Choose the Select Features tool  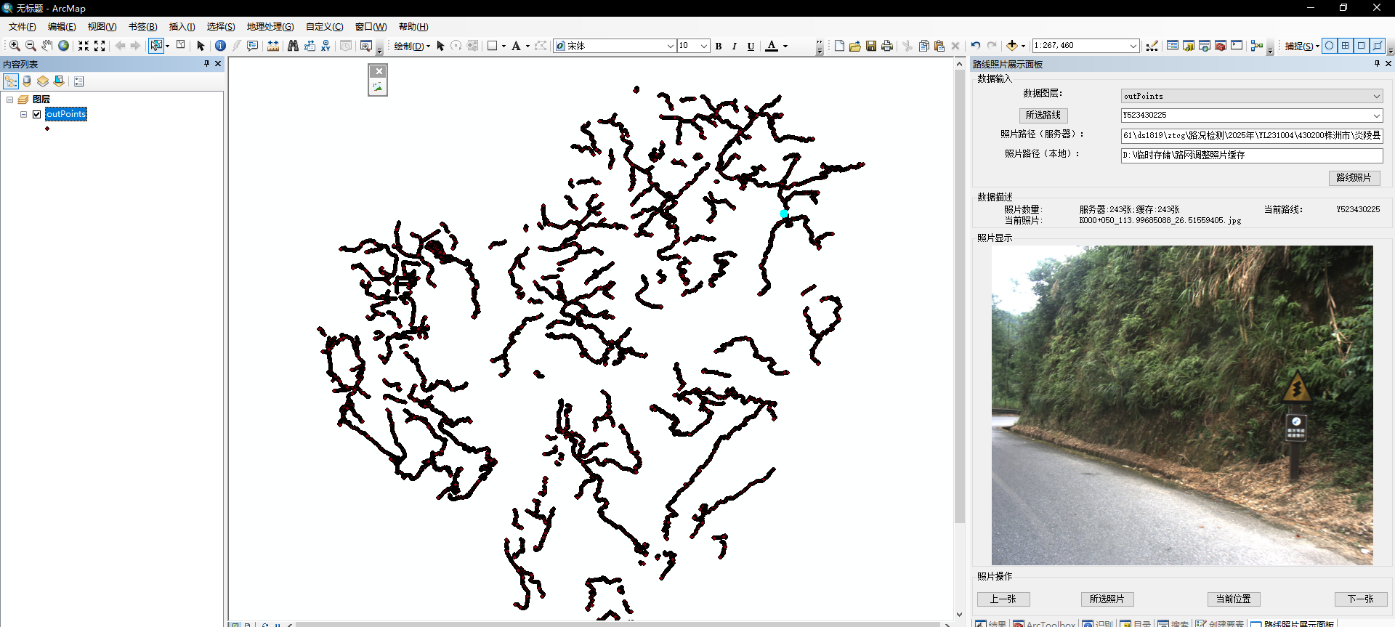156,46
